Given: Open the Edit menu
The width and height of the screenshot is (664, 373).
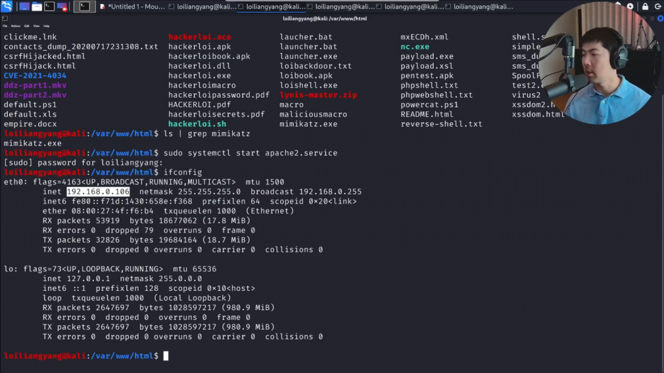Looking at the screenshot, I should 27,26.
